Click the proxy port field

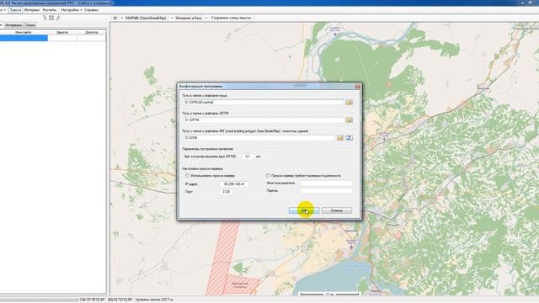pos(227,192)
